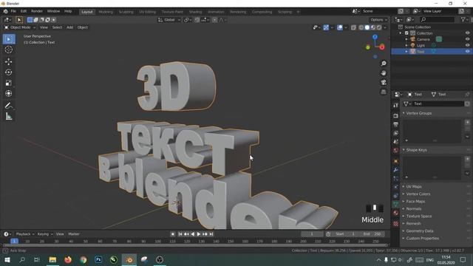
Task: Select the Move tool
Action: (x=9, y=61)
